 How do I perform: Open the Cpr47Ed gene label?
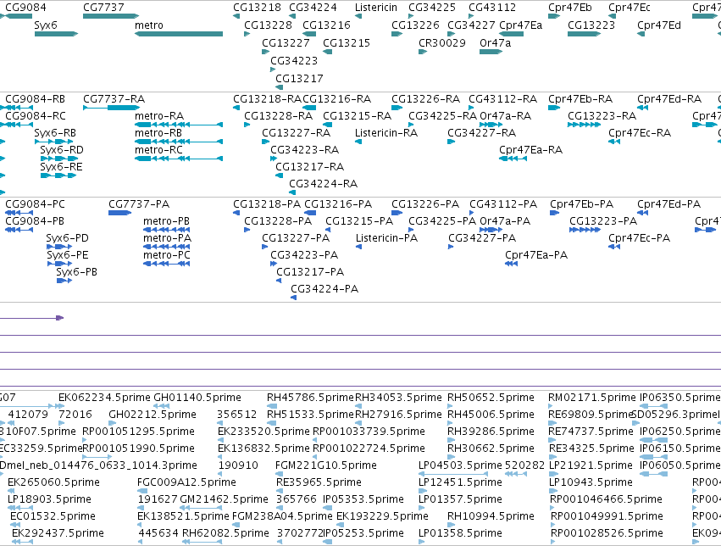pyautogui.click(x=659, y=25)
